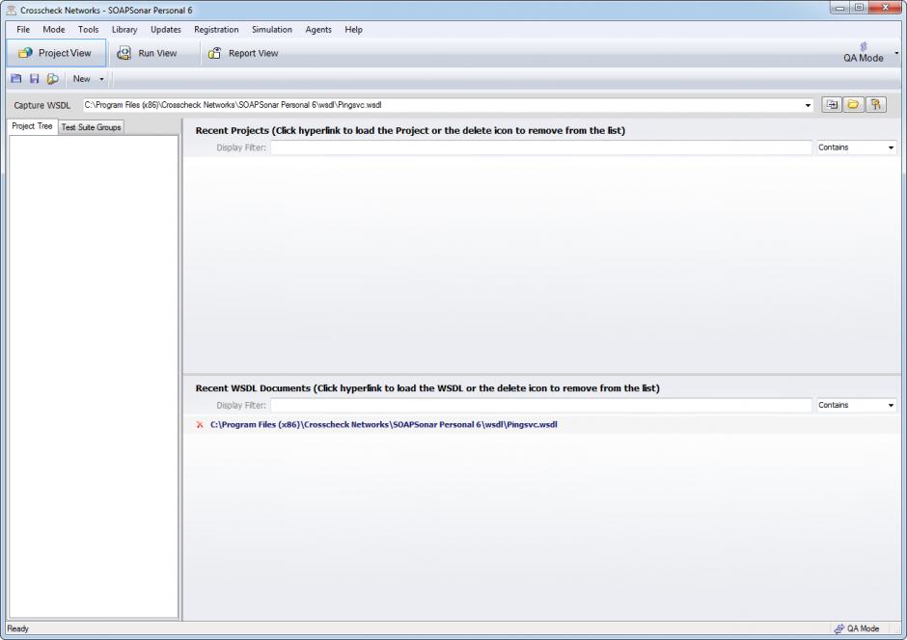Open the Report View
The width and height of the screenshot is (907, 640).
[x=243, y=53]
